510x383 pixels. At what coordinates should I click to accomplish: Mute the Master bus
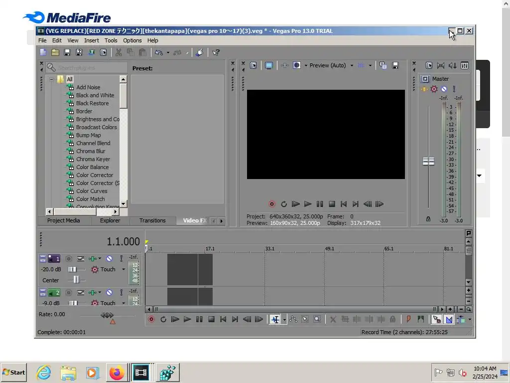[444, 89]
